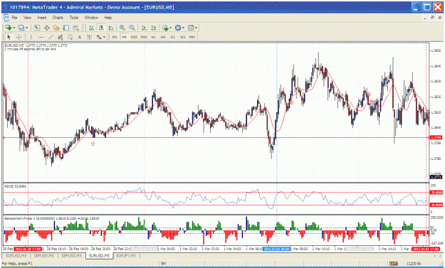Click the connection status showing 112/0 kb

pos(414,264)
